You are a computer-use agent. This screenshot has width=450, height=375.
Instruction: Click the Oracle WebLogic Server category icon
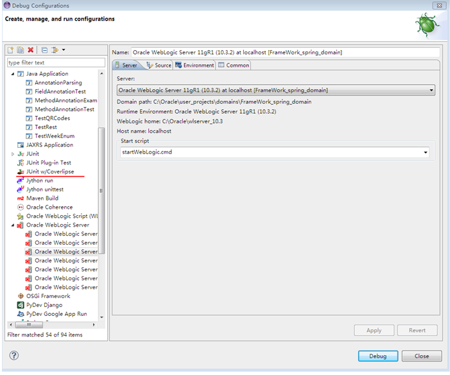[20, 225]
